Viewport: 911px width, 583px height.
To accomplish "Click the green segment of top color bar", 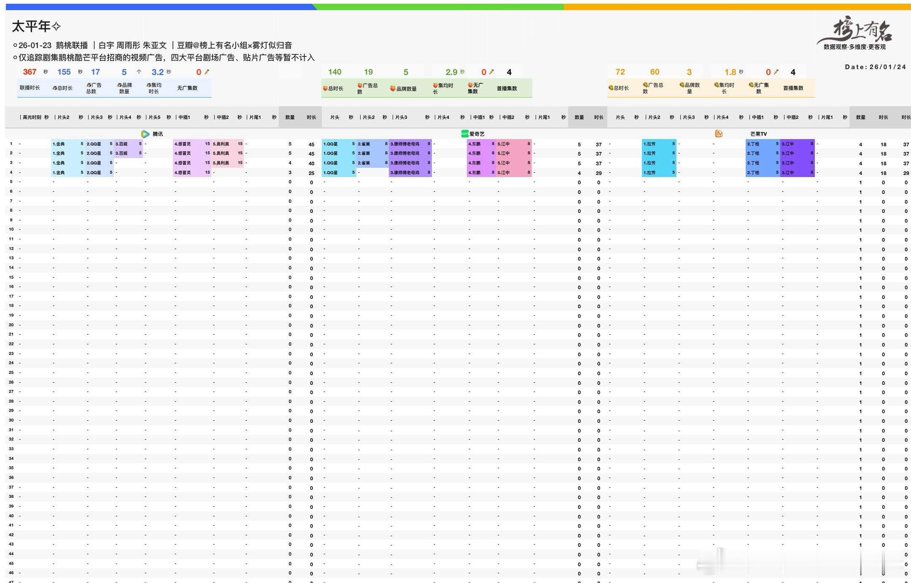I will [439, 7].
